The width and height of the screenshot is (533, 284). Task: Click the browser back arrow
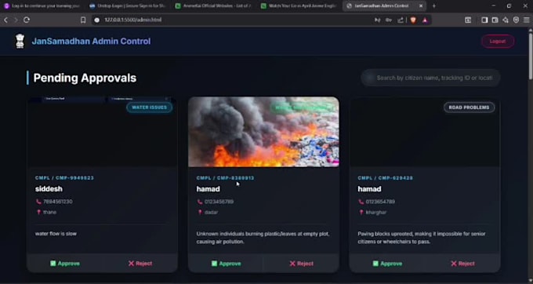tap(5, 20)
